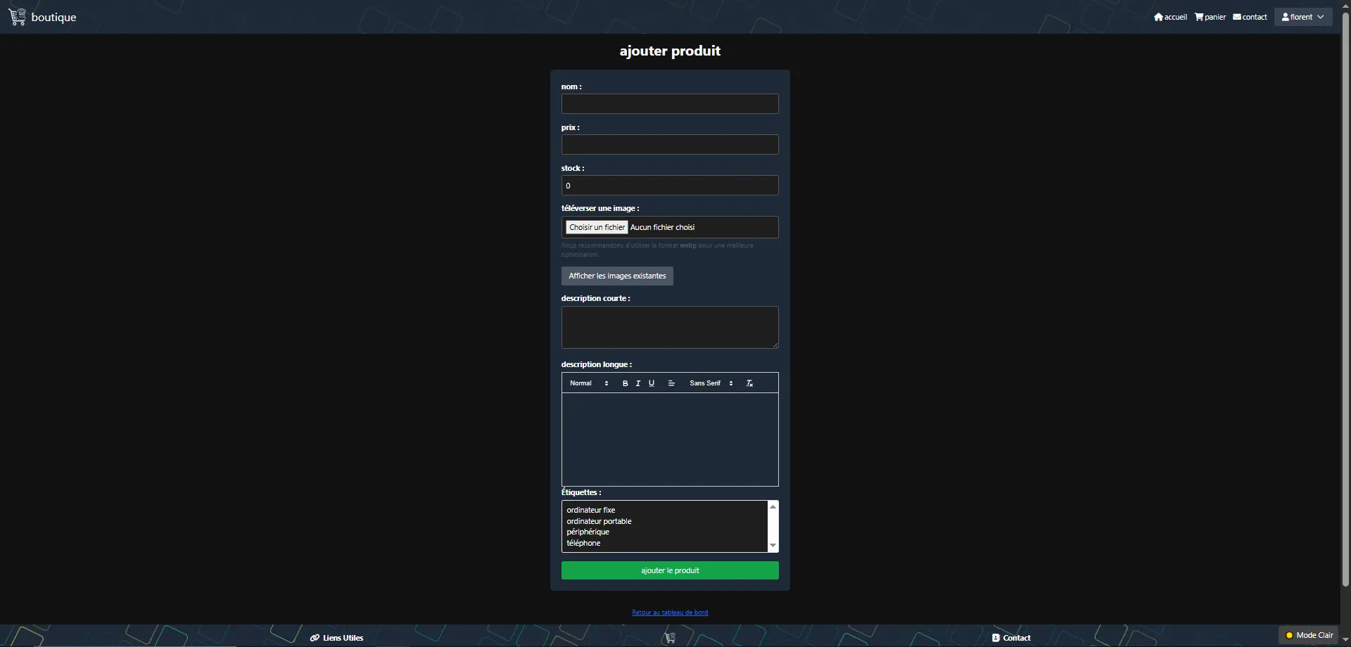This screenshot has width=1351, height=647.
Task: Open text alignment options in the editor
Action: click(671, 383)
